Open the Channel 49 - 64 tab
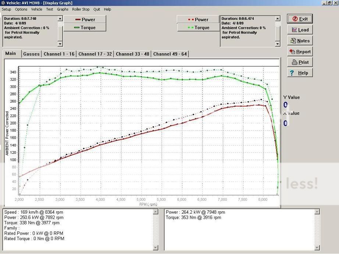 tap(170, 54)
